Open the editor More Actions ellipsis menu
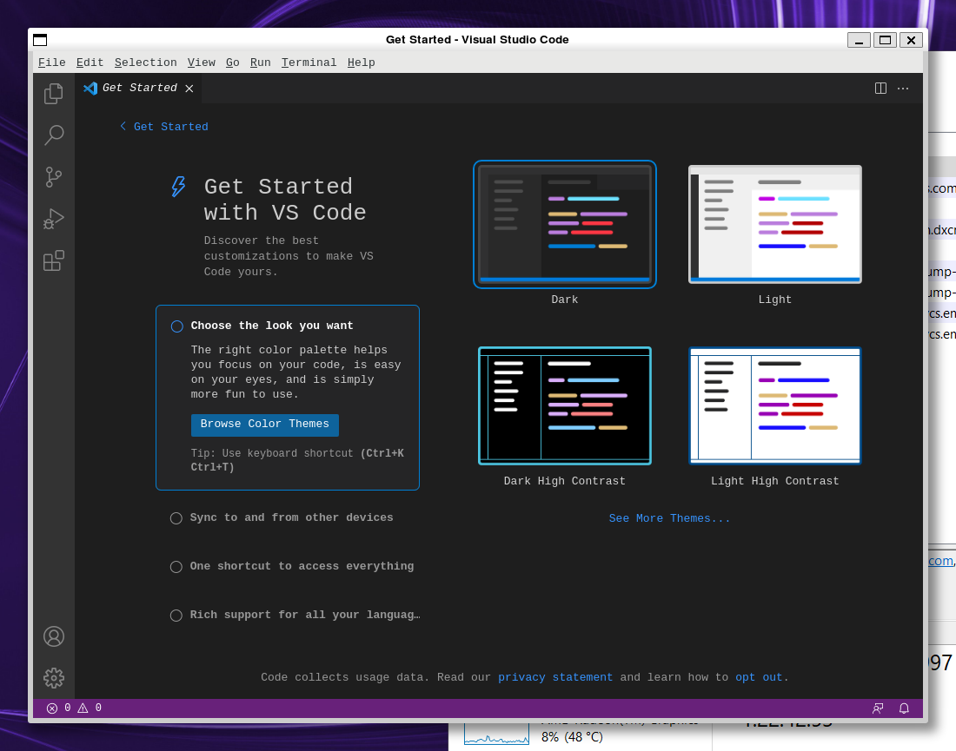This screenshot has width=956, height=751. pos(903,89)
